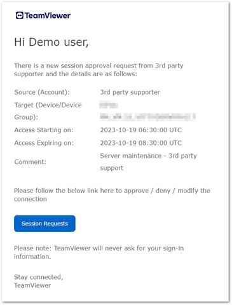
Task: Select the Access Expiring on timestamp value
Action: click(141, 143)
